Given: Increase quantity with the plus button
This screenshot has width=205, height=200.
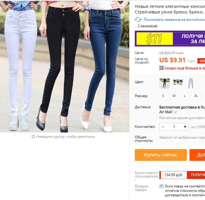Looking at the screenshot, I should pos(185,127).
